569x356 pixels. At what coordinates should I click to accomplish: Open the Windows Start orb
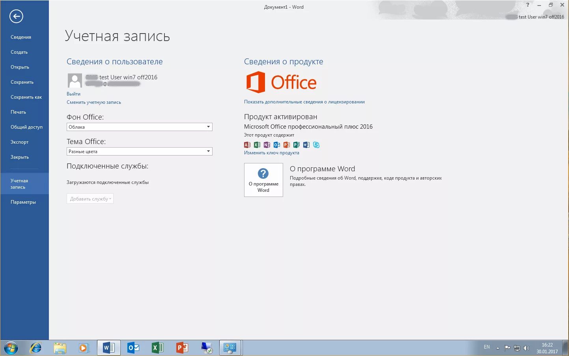[x=11, y=348]
